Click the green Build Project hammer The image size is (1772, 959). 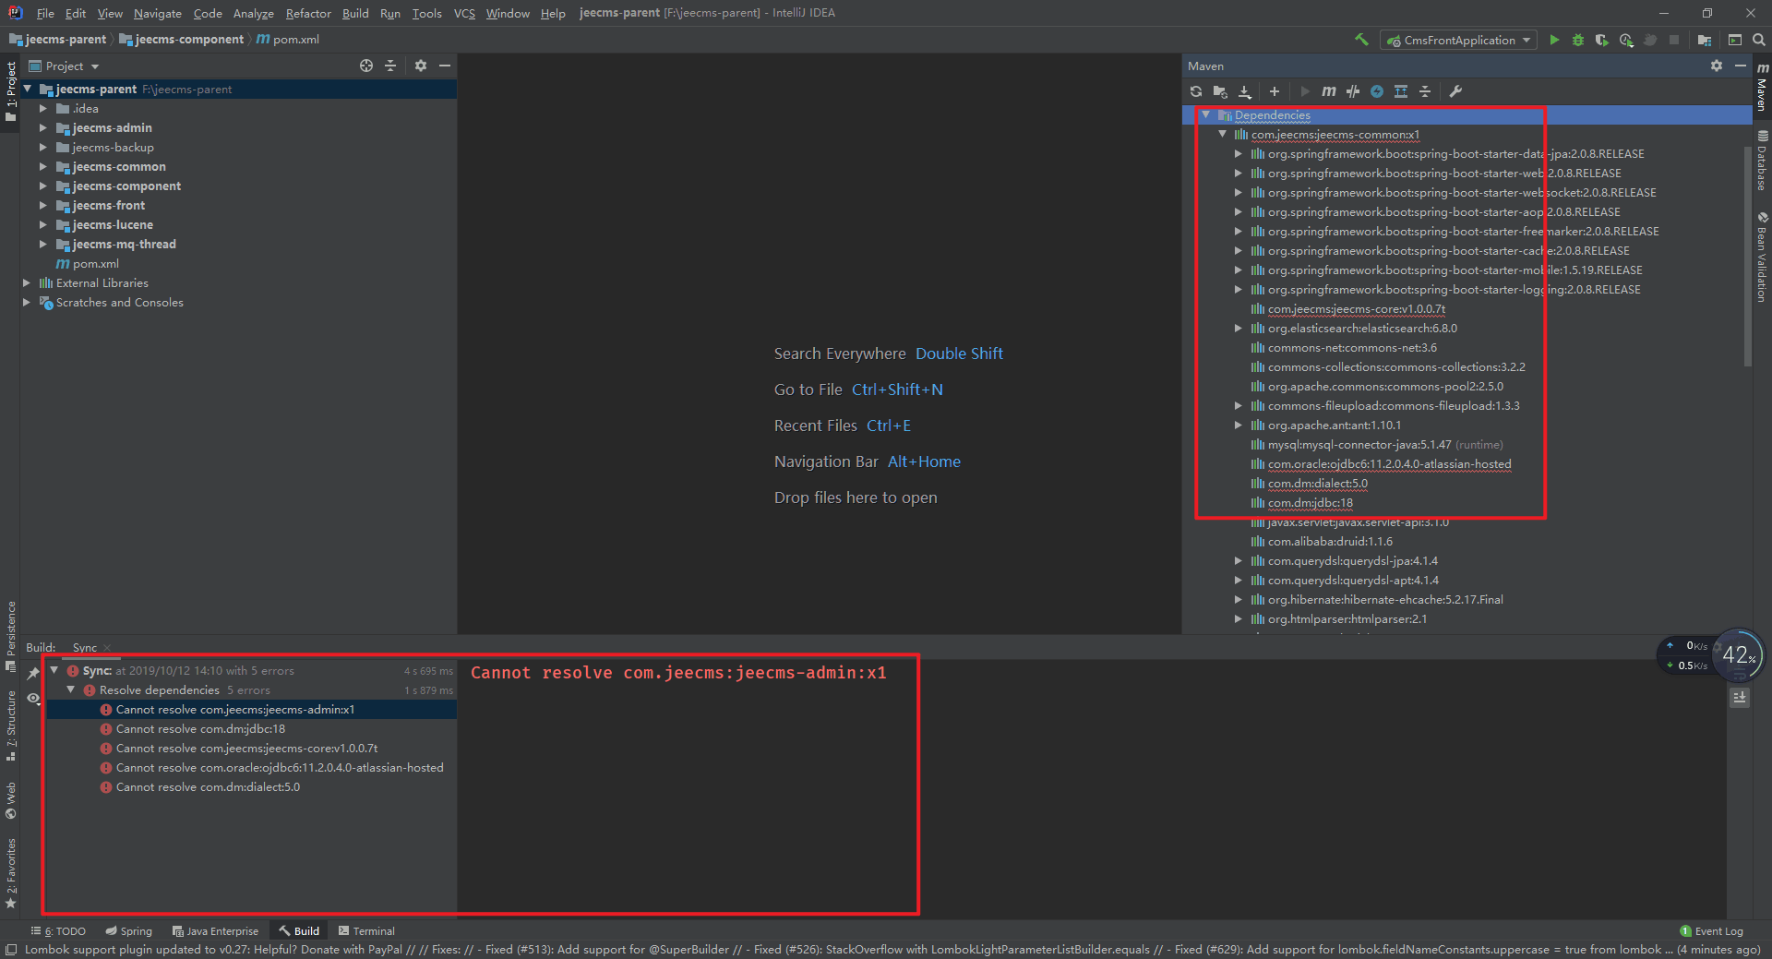click(x=1361, y=40)
